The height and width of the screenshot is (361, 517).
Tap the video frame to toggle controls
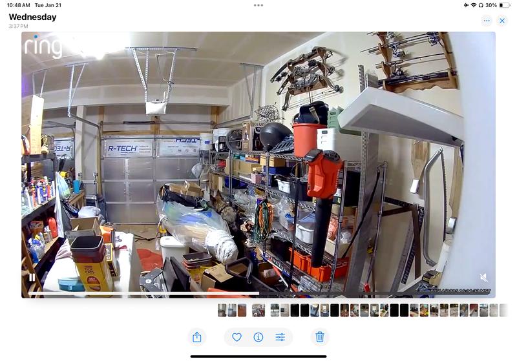(x=258, y=165)
